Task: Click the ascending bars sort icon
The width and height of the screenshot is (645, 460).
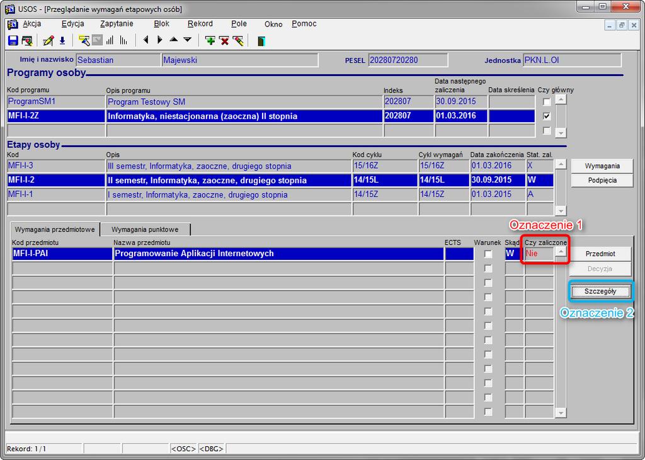Action: tap(110, 40)
